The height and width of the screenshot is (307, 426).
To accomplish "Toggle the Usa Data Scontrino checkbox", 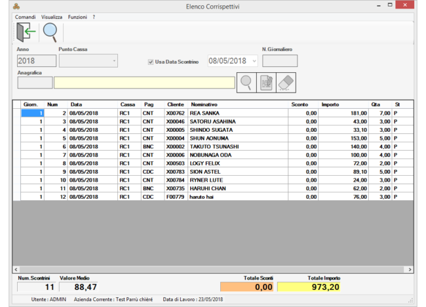I will point(151,62).
